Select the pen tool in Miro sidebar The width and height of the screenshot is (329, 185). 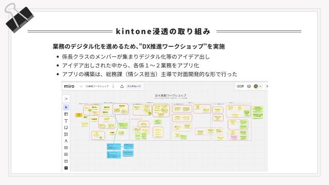tap(66, 141)
